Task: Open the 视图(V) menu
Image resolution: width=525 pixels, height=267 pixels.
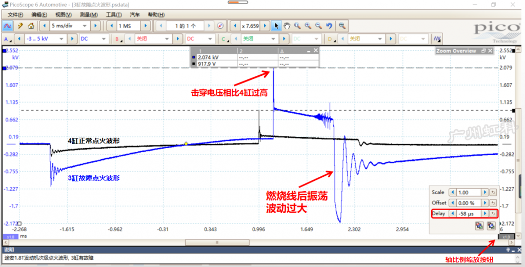Action: [x=63, y=15]
